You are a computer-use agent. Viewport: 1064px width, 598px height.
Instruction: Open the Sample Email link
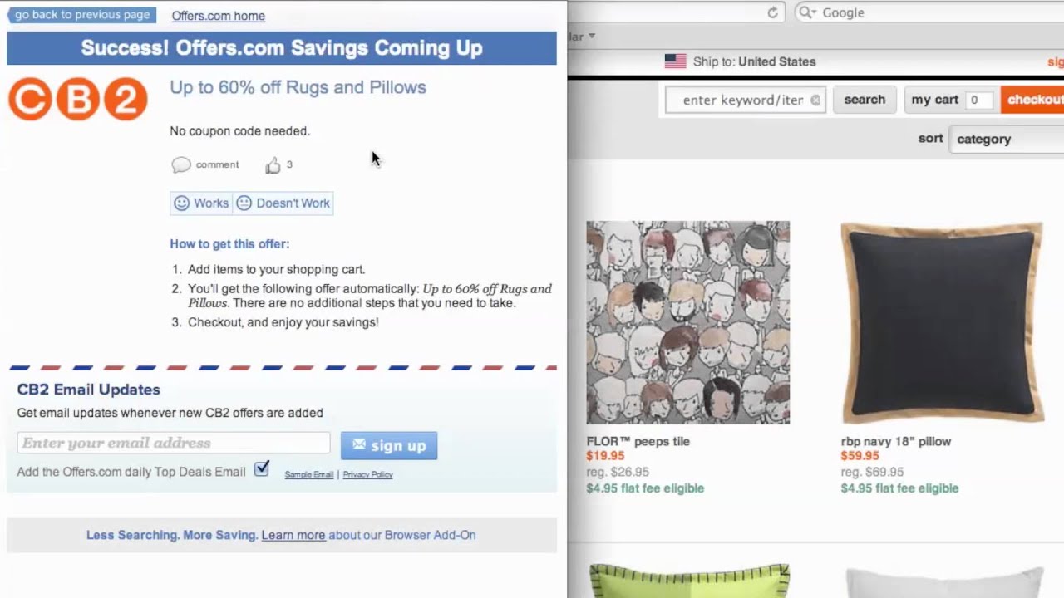pyautogui.click(x=309, y=474)
